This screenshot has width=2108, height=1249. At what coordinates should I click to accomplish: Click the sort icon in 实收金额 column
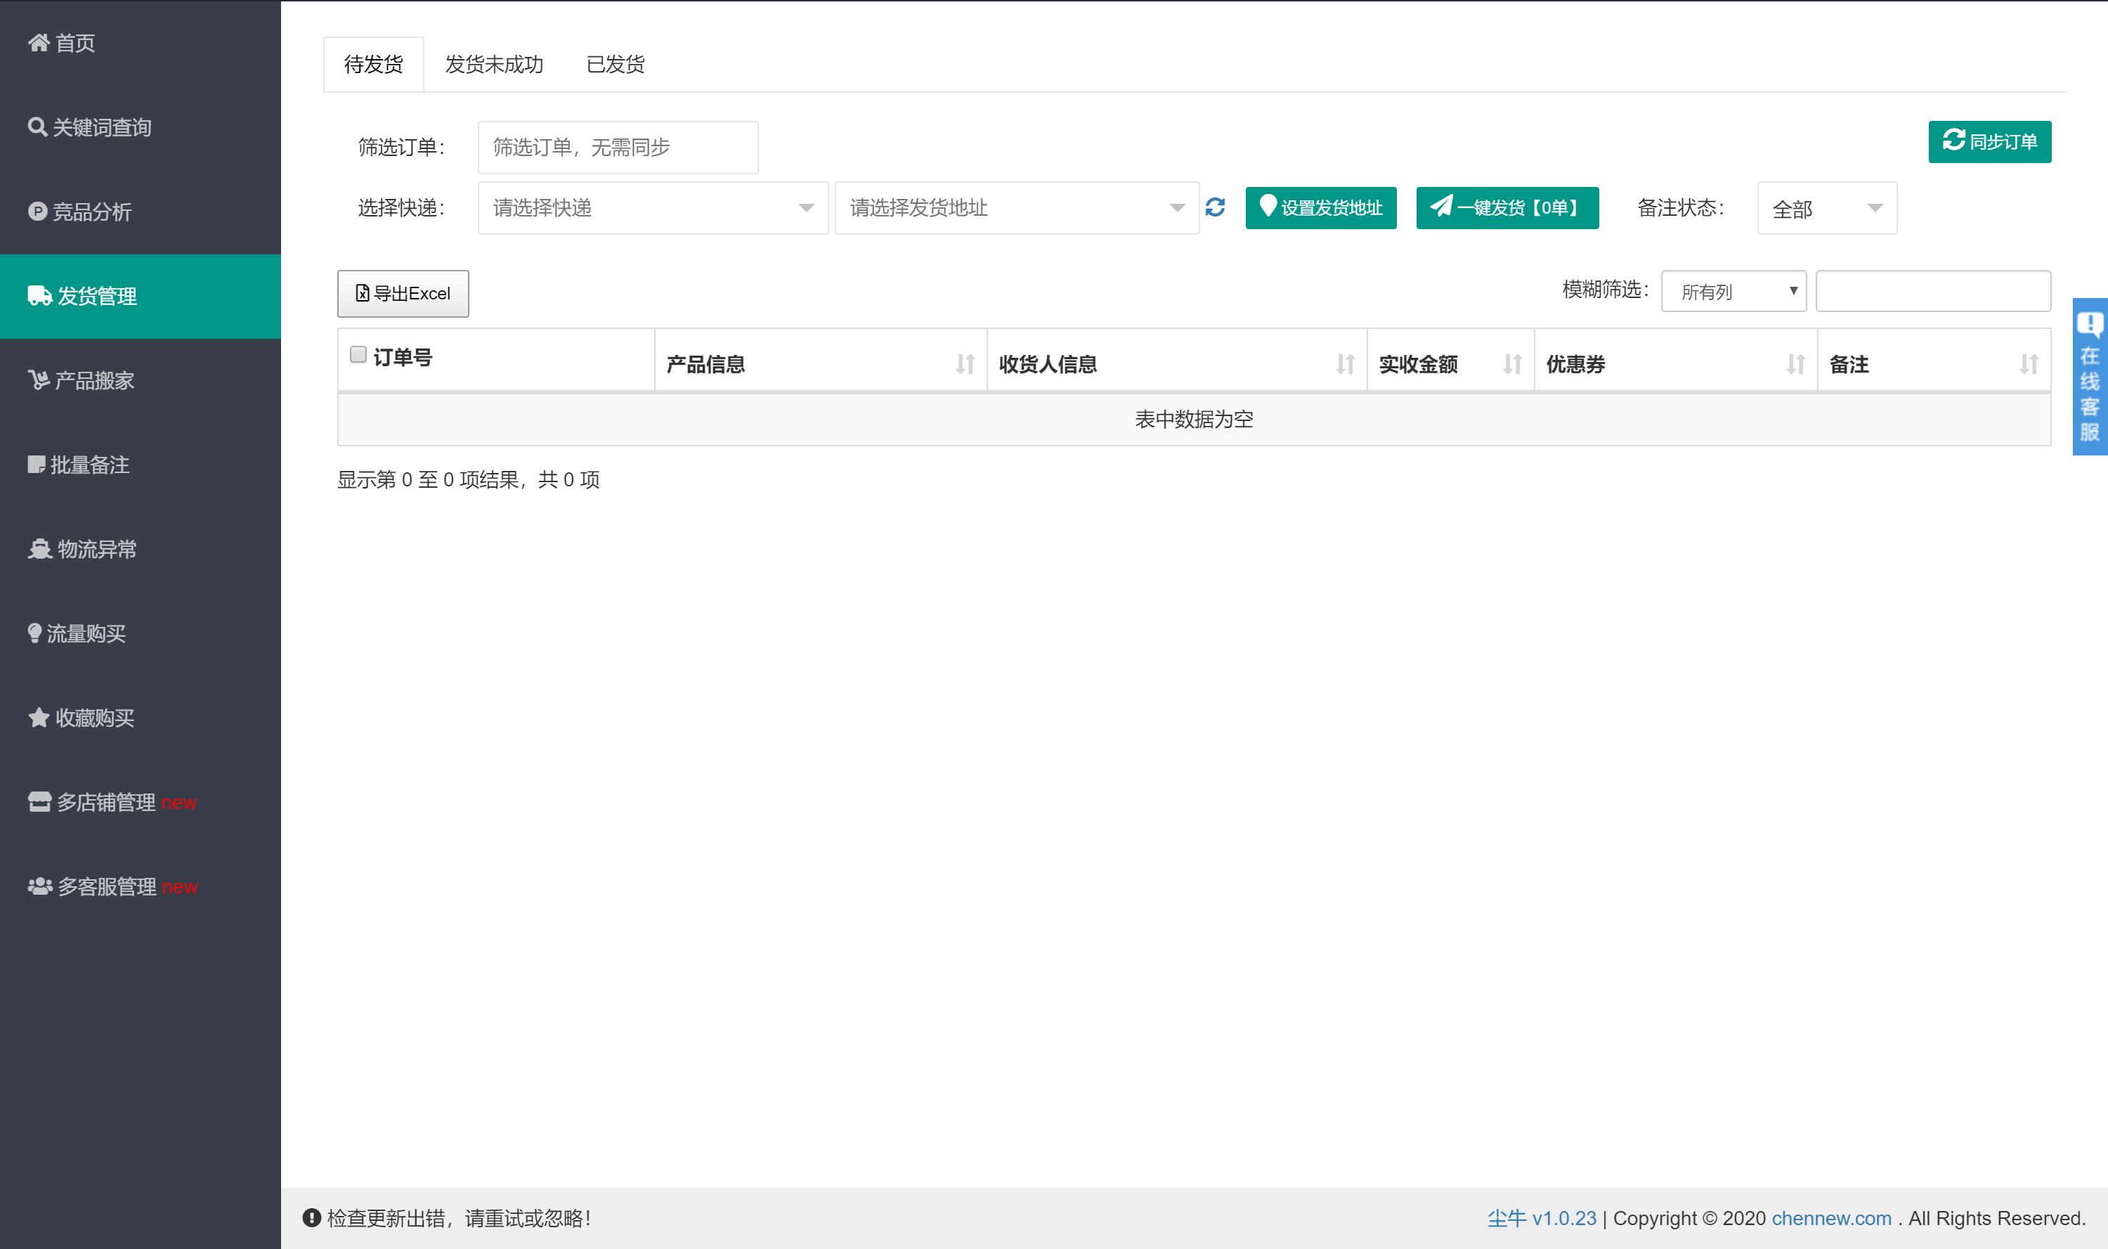(1512, 363)
